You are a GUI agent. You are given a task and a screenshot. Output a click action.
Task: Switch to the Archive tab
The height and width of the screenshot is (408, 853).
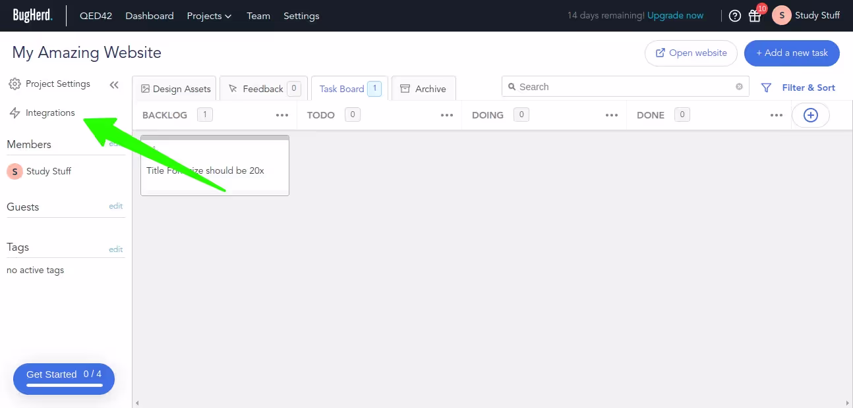pos(423,88)
